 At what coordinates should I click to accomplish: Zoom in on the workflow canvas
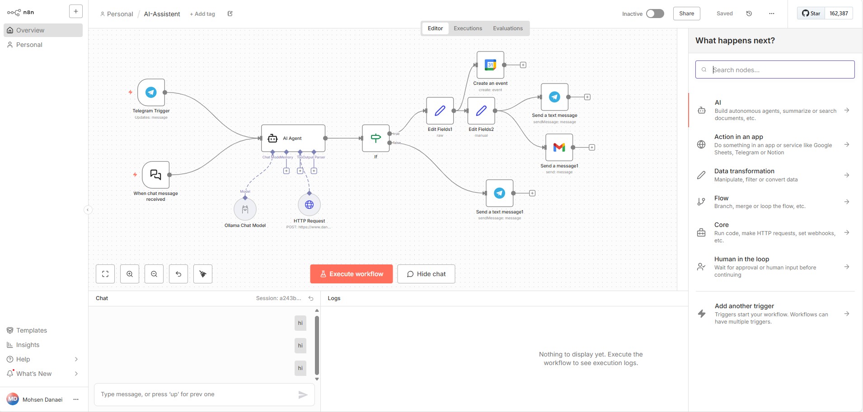coord(130,274)
